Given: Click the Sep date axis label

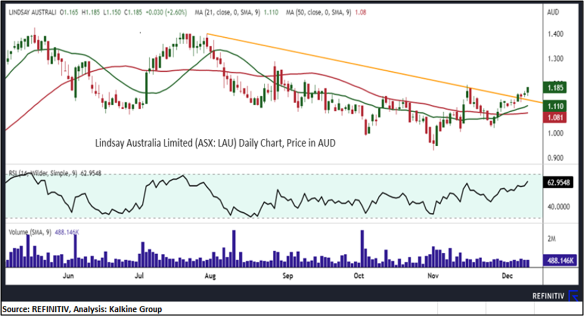Looking at the screenshot, I should [288, 276].
